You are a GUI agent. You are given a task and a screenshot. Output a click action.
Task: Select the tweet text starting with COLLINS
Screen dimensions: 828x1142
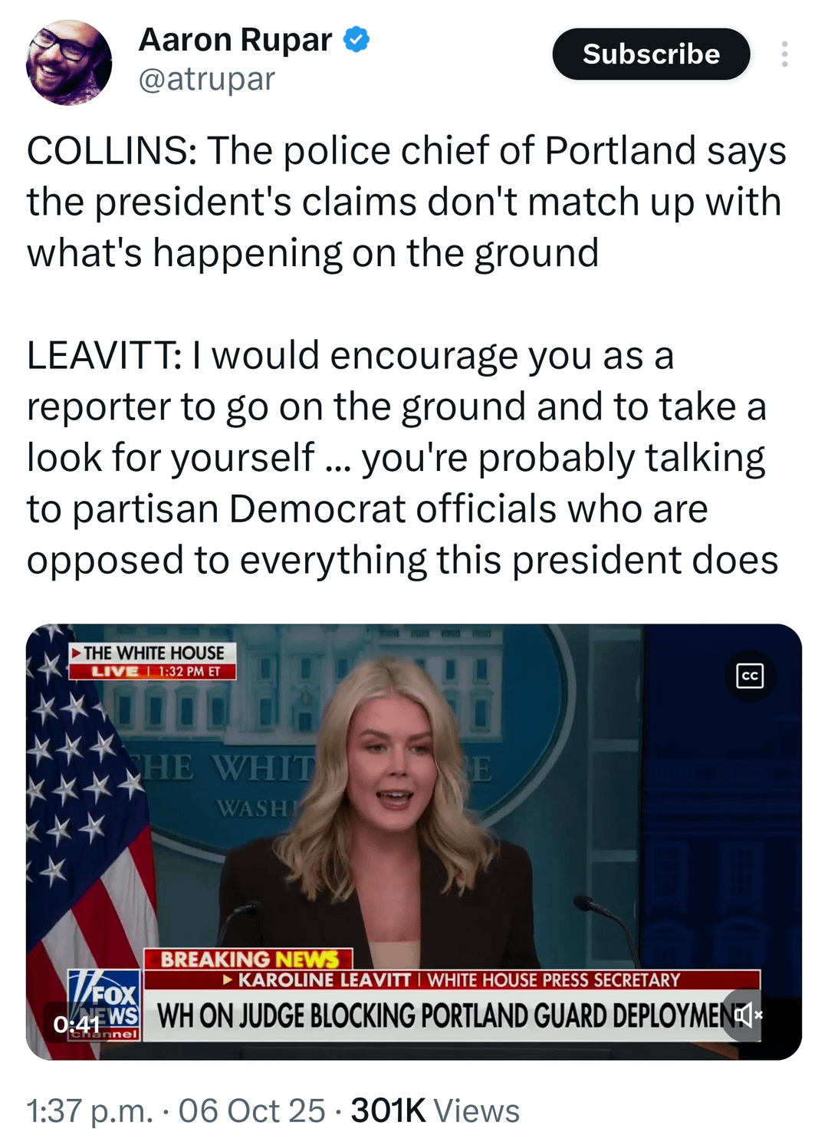[406, 201]
